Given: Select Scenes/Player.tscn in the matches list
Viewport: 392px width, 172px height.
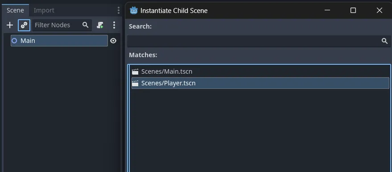Looking at the screenshot, I should point(260,83).
